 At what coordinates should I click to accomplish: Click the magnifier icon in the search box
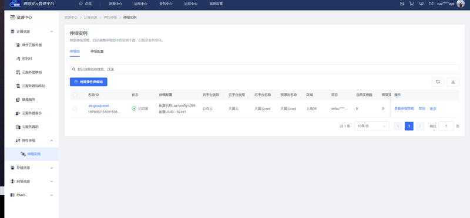[74, 69]
